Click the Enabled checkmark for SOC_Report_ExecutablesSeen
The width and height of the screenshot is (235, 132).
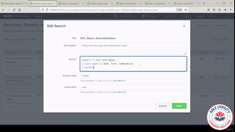click(216, 96)
